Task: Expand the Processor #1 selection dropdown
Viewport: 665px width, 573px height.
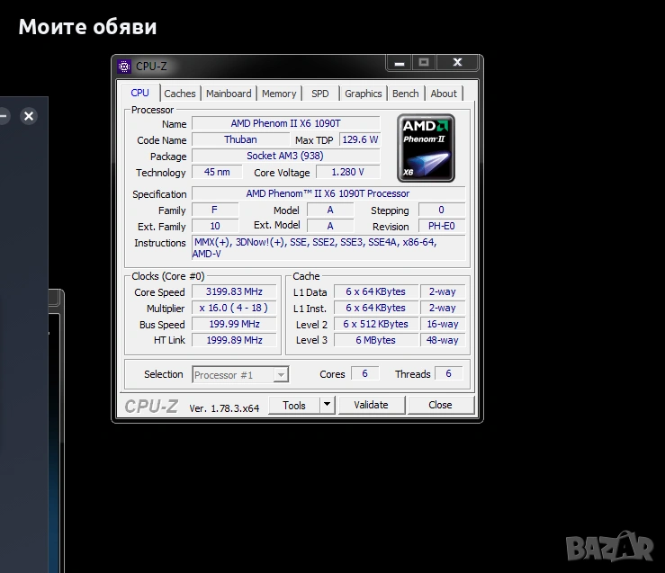Action: pos(281,374)
